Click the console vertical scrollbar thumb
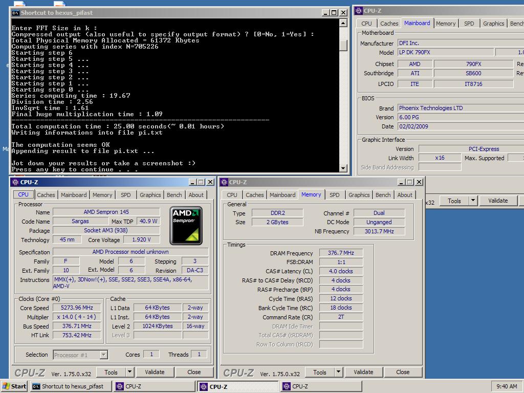The image size is (524, 393). (343, 45)
